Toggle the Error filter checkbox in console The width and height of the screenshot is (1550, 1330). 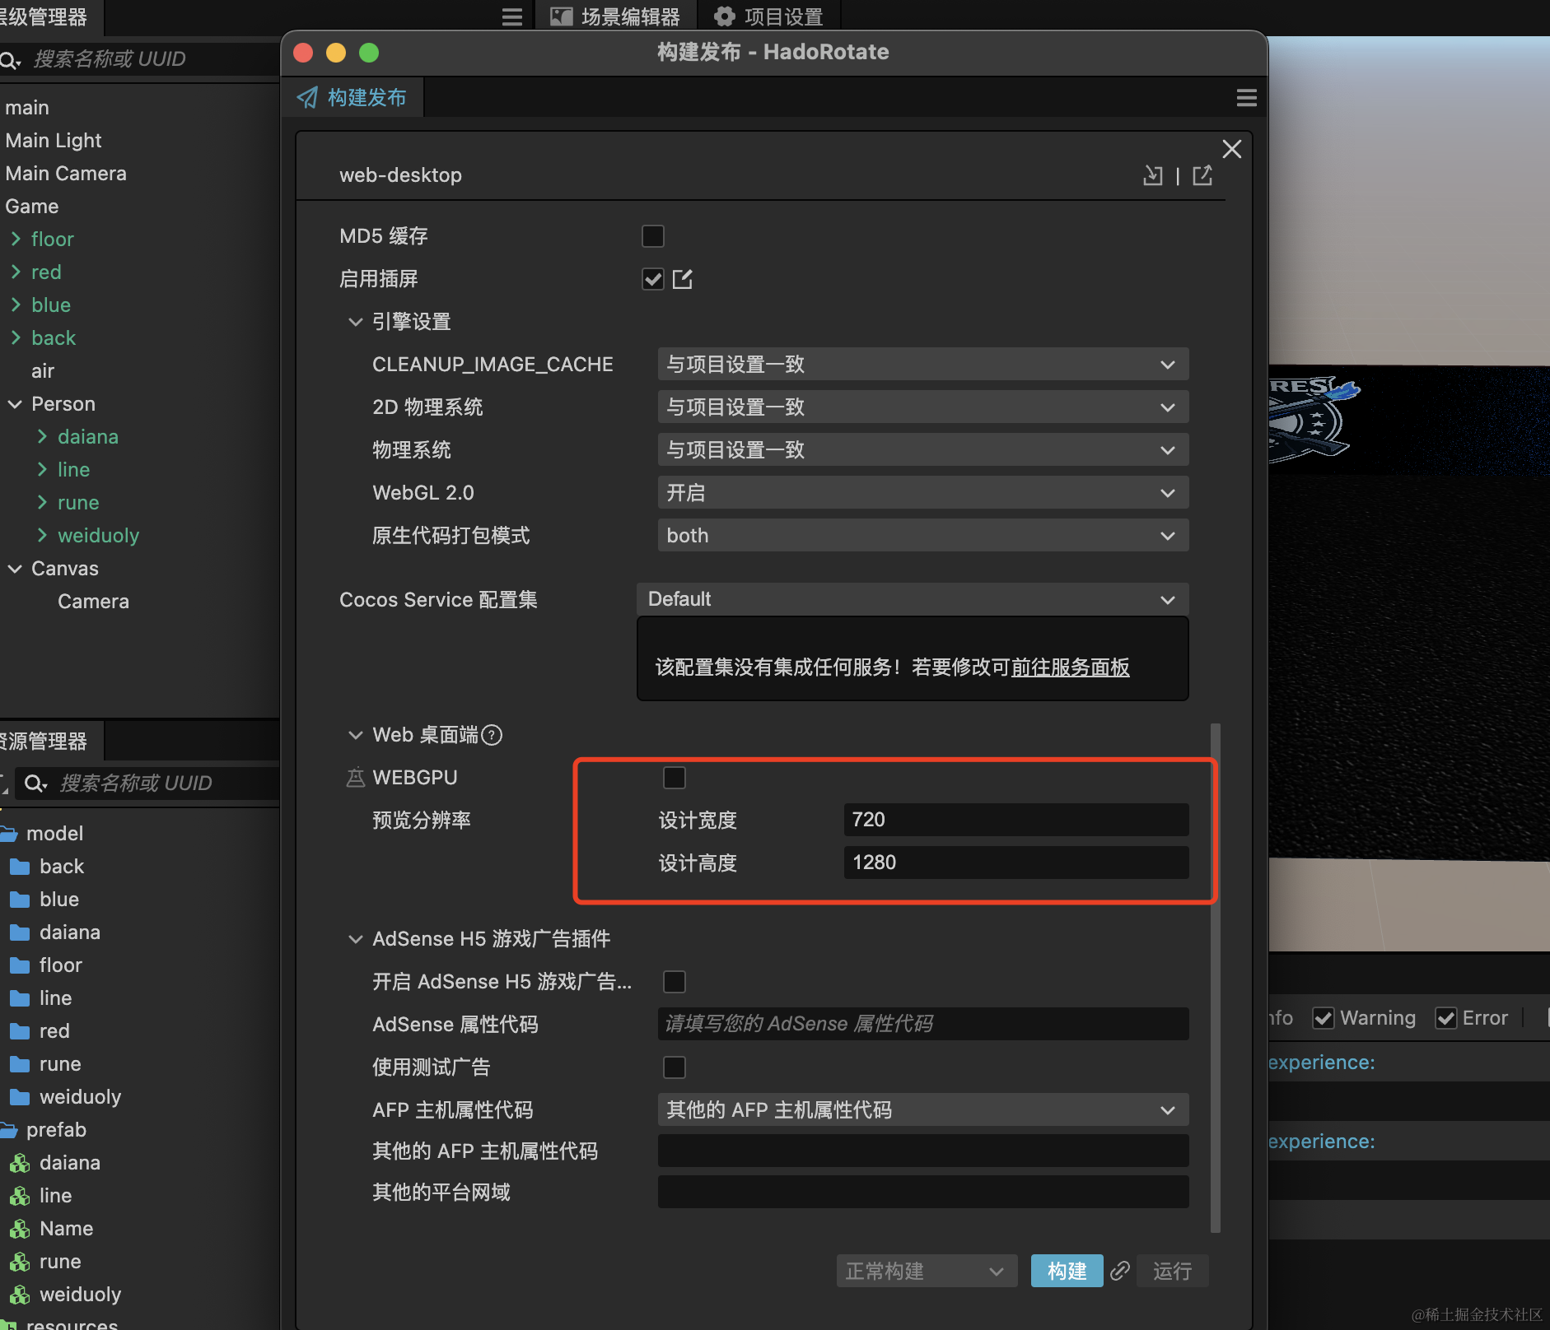(1446, 1018)
